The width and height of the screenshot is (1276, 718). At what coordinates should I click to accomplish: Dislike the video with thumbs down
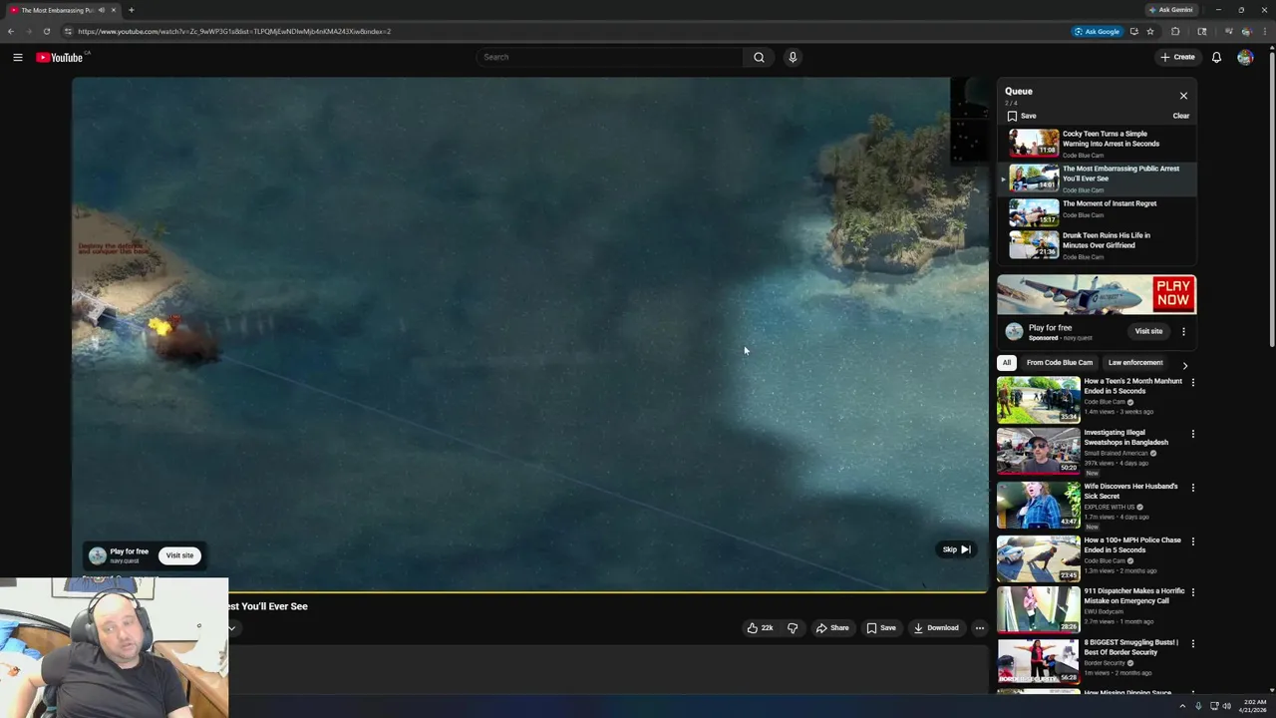pyautogui.click(x=793, y=628)
